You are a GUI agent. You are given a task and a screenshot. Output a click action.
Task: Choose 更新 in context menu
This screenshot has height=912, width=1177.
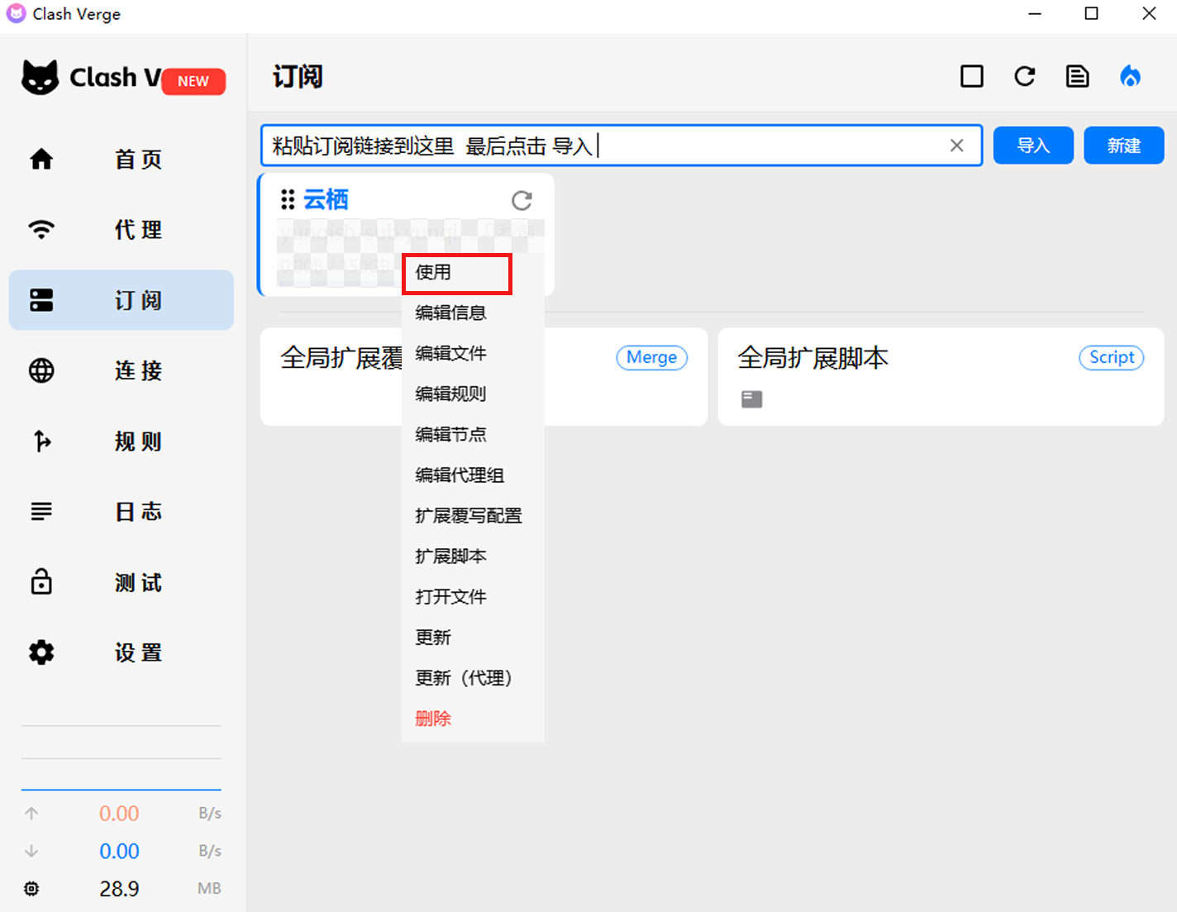tap(473, 637)
